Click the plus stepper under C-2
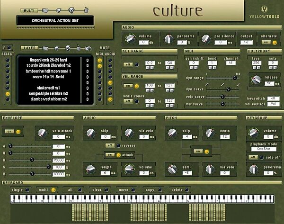This screenshot has height=224, width=284. 152,68
